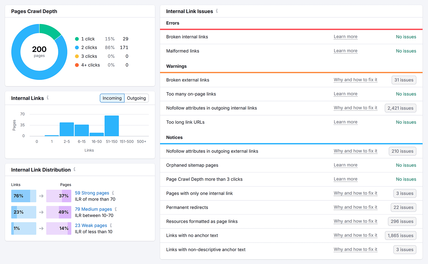Open the Internal Link Issues info tooltip
This screenshot has height=264, width=428.
tap(217, 11)
